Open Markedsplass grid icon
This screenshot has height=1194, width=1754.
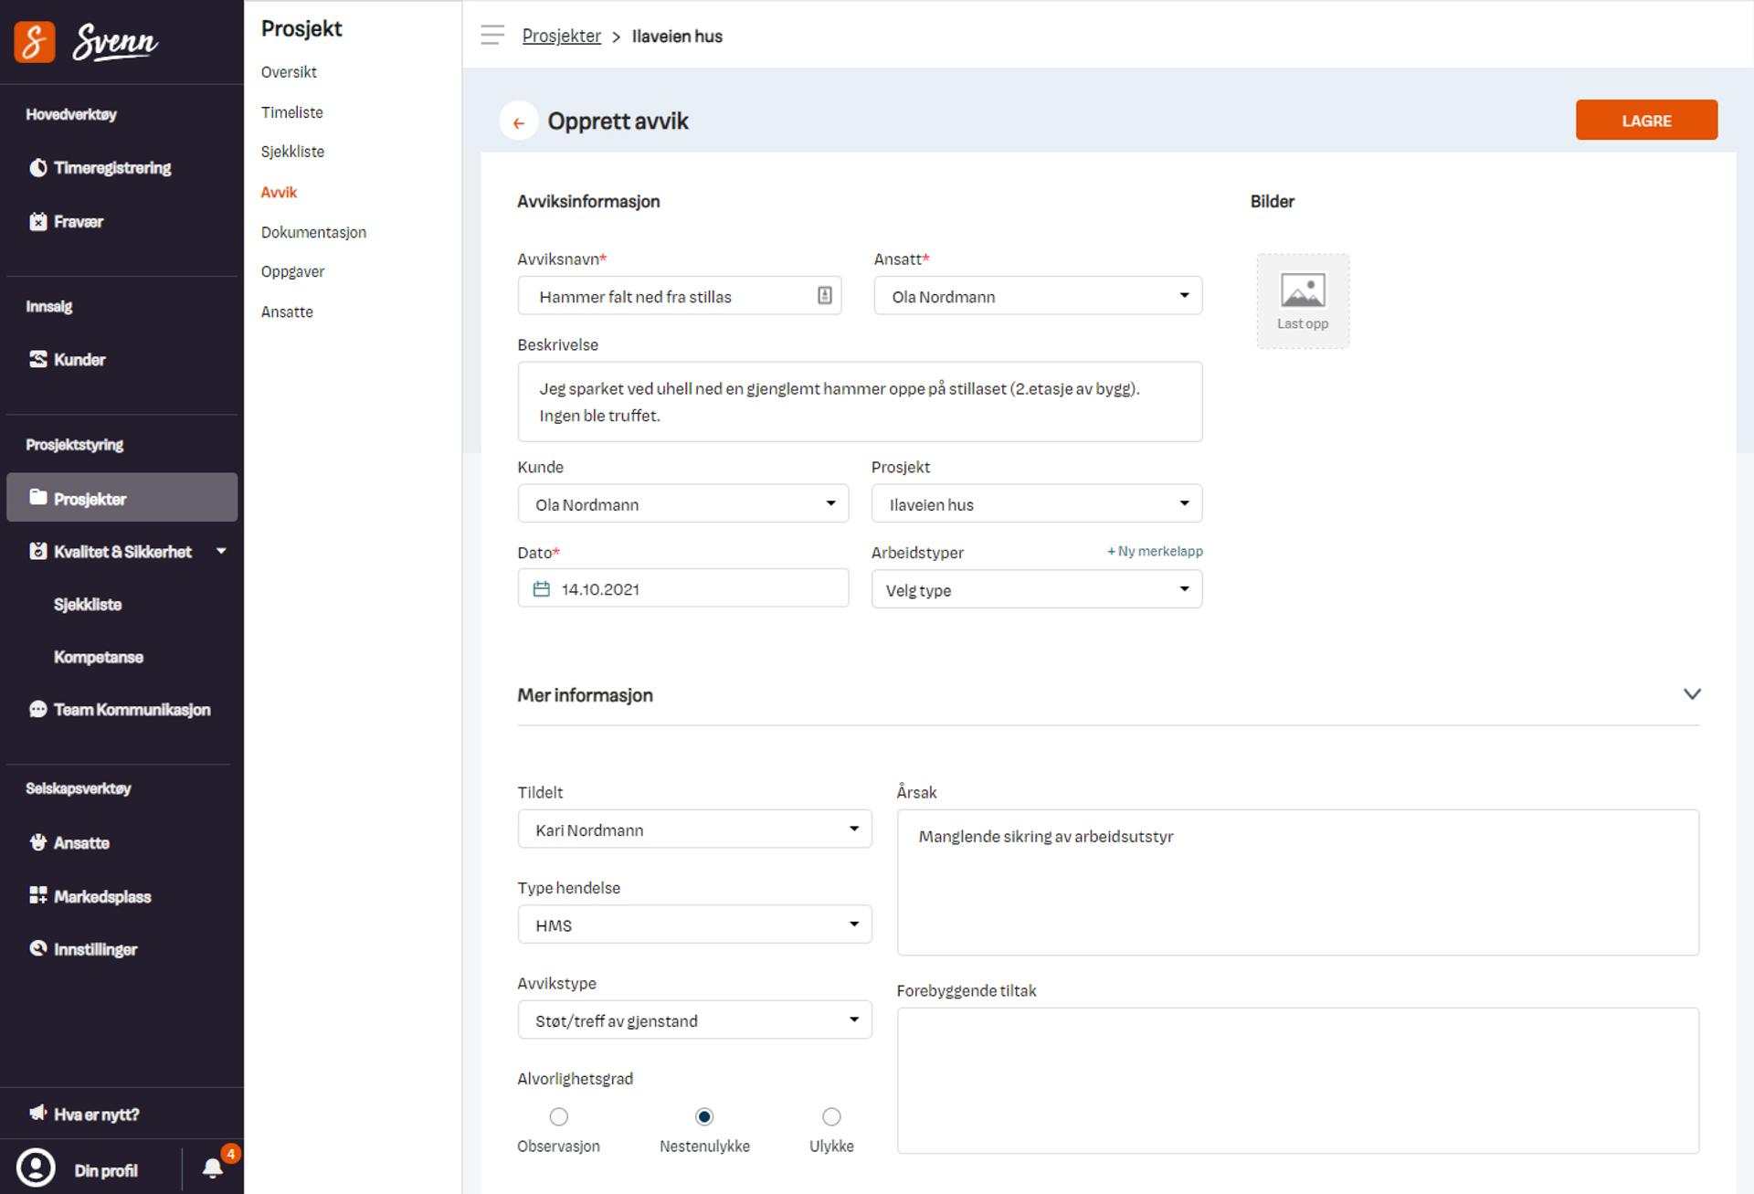click(x=38, y=896)
